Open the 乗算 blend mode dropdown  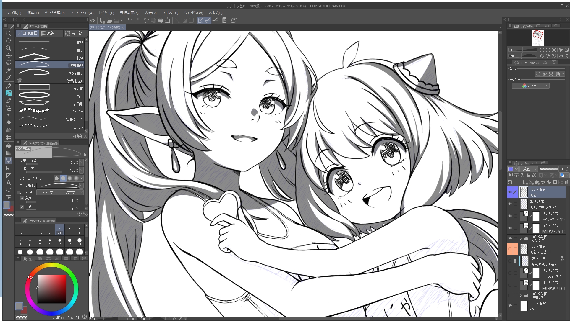click(x=529, y=169)
